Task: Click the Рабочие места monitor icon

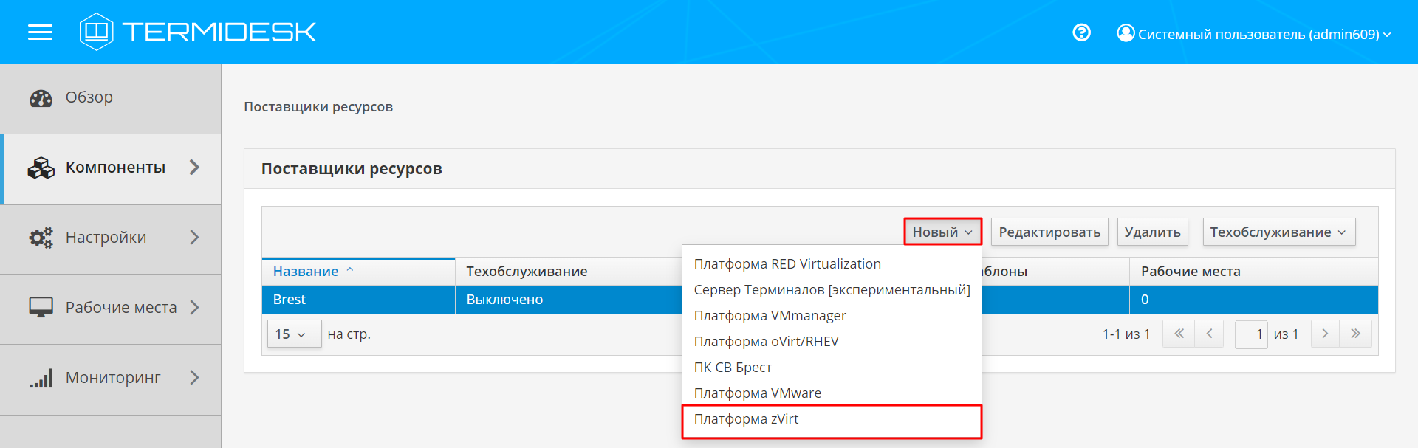Action: point(41,308)
